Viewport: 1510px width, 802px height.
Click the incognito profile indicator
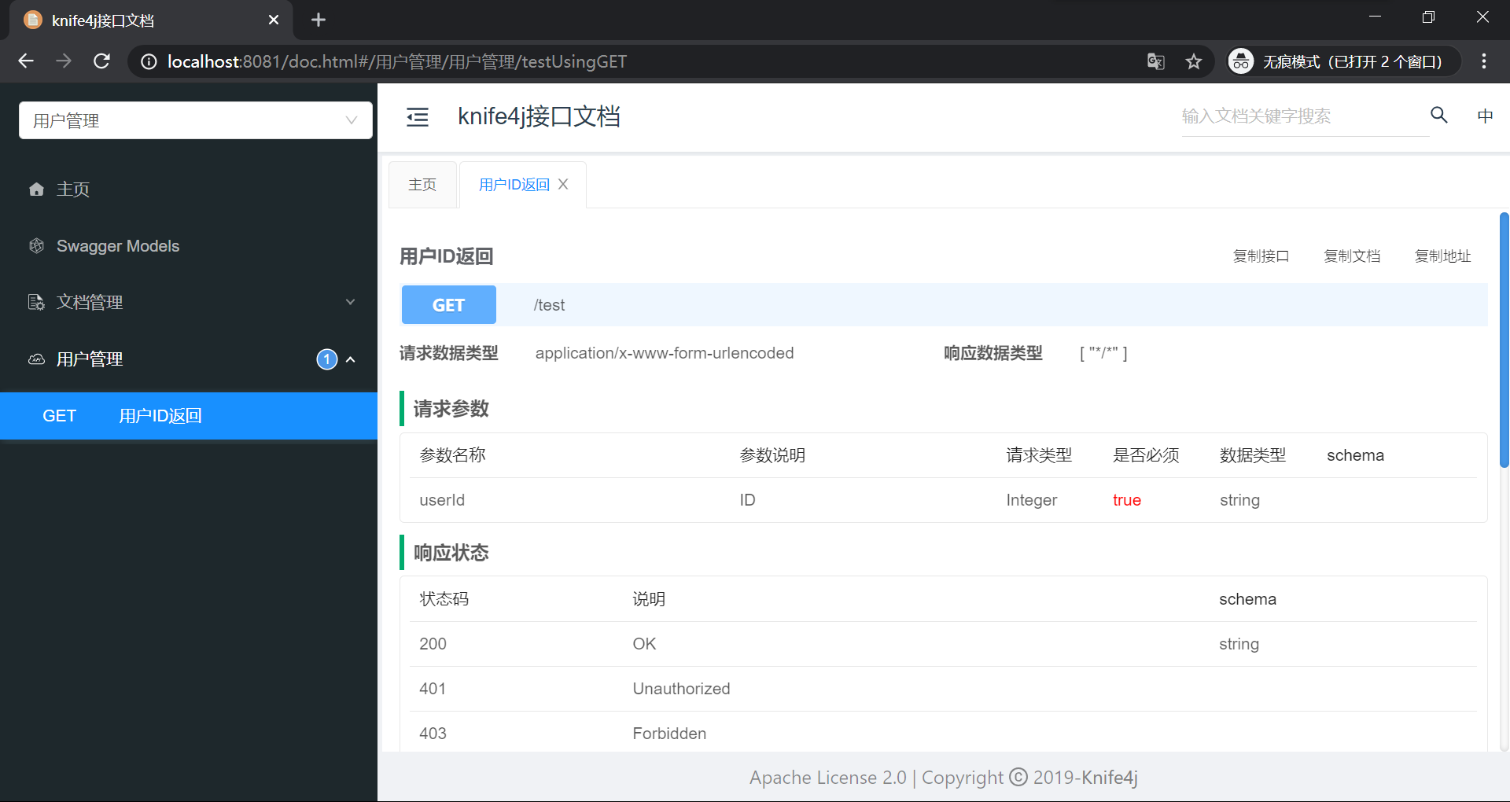tap(1241, 61)
